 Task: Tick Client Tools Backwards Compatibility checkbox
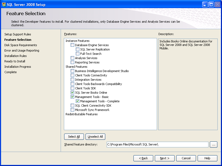tap(72, 84)
